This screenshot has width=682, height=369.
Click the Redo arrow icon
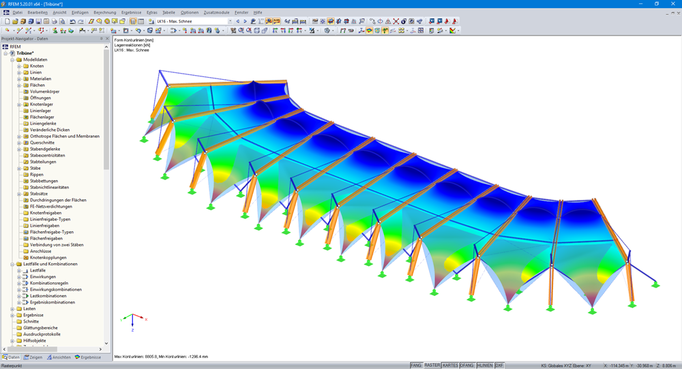click(80, 21)
